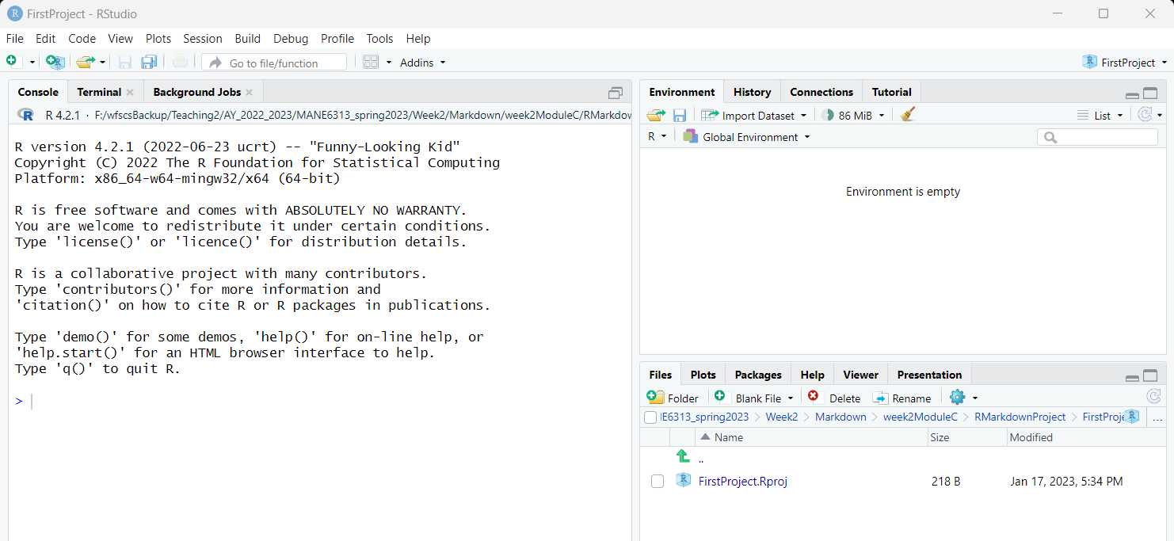The image size is (1174, 541).
Task: Switch to the Packages tab
Action: (x=757, y=375)
